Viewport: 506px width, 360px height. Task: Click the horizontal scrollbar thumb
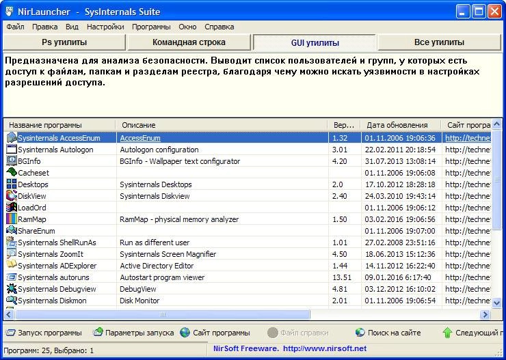pos(162,314)
